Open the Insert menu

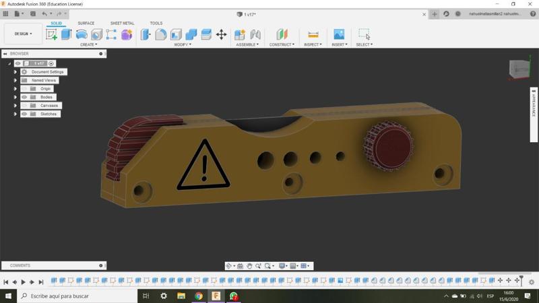pyautogui.click(x=340, y=44)
